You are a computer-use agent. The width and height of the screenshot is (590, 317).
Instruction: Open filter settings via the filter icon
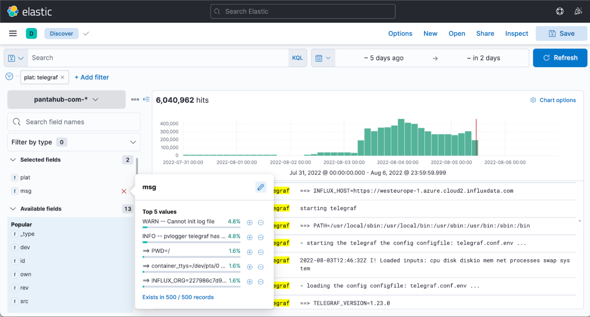[9, 76]
